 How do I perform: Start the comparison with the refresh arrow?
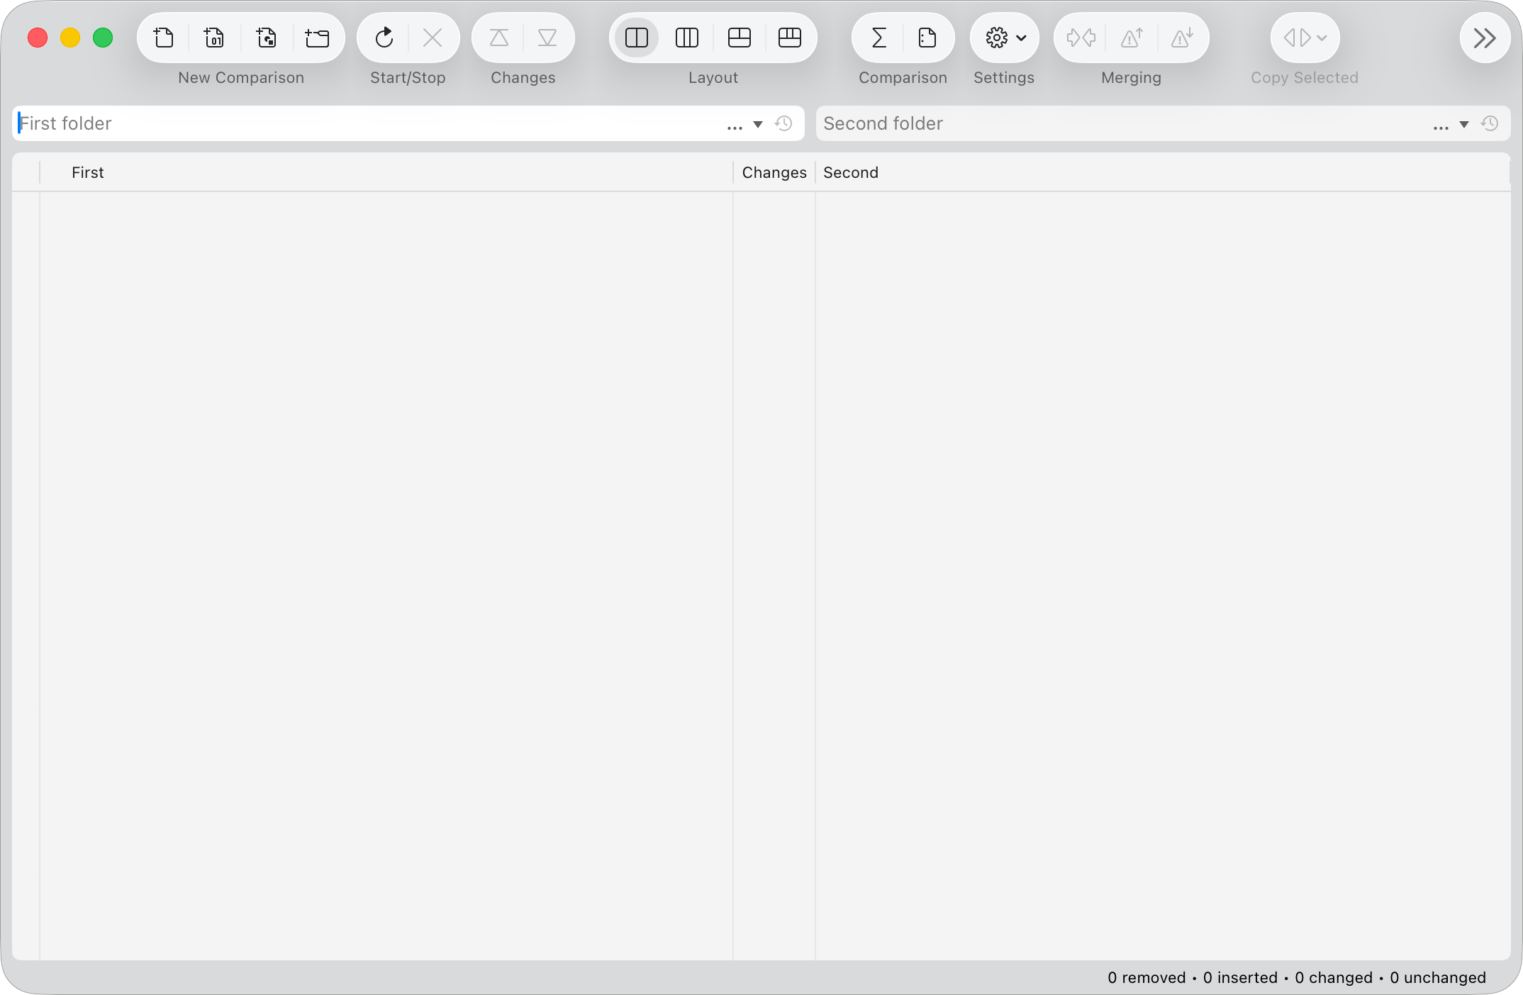(384, 38)
